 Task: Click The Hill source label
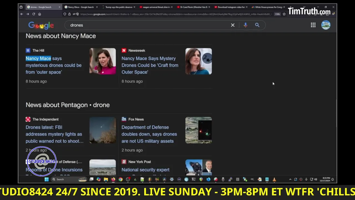(x=38, y=50)
